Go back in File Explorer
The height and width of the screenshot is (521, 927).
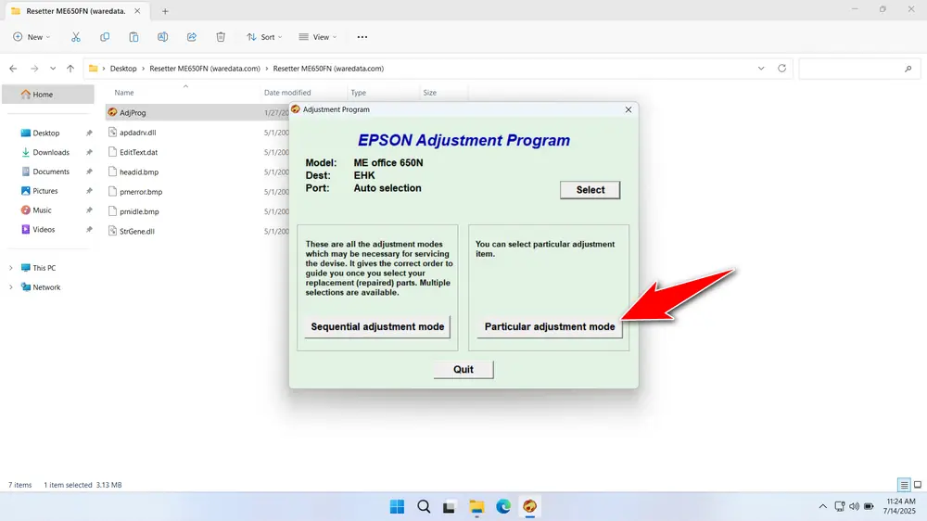pyautogui.click(x=13, y=69)
